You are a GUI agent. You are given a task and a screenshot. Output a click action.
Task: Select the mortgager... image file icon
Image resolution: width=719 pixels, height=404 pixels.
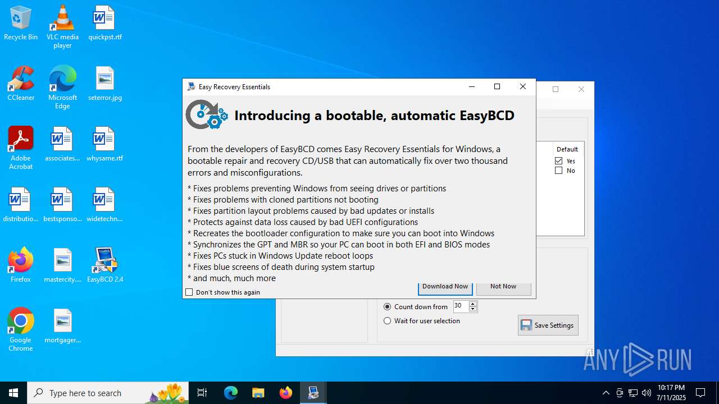tap(62, 327)
